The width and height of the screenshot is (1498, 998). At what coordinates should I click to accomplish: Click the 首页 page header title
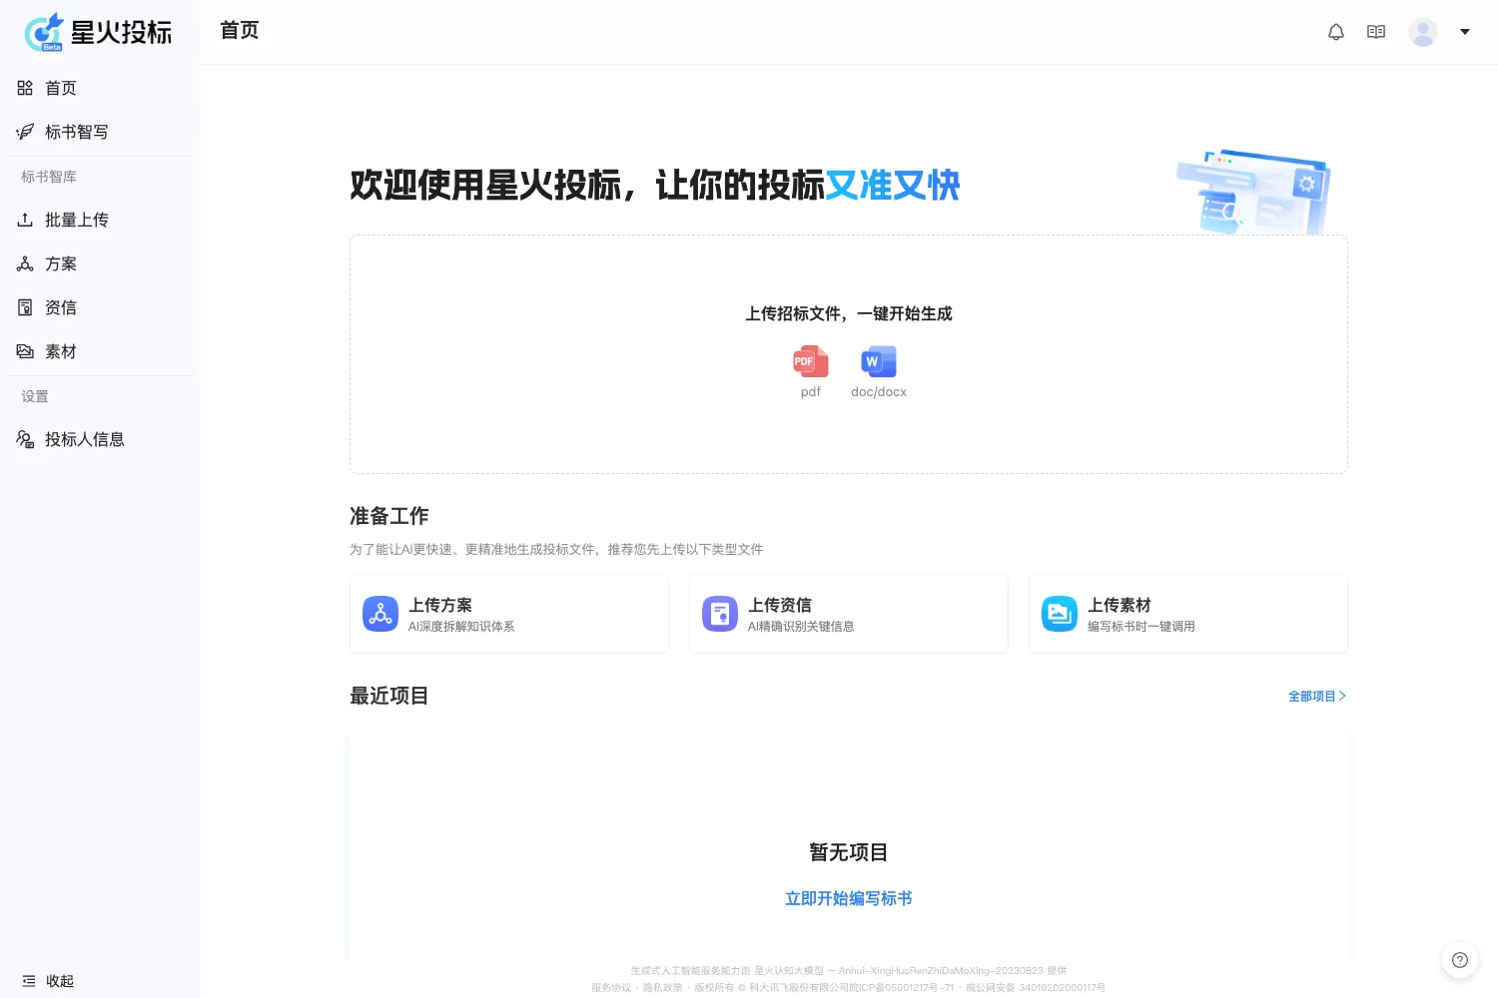point(240,30)
